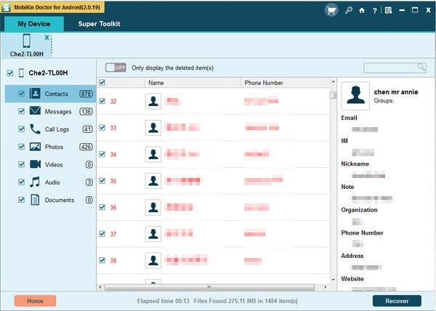
Task: Uncheck the Videos checkbox
Action: point(21,164)
